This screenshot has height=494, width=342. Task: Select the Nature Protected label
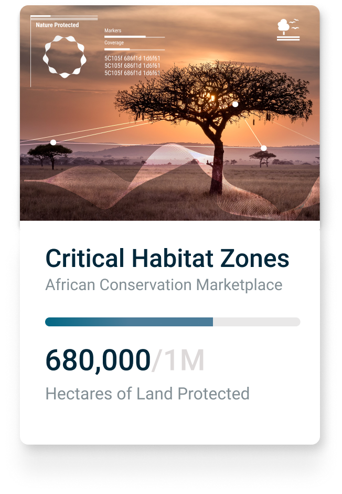(x=57, y=25)
